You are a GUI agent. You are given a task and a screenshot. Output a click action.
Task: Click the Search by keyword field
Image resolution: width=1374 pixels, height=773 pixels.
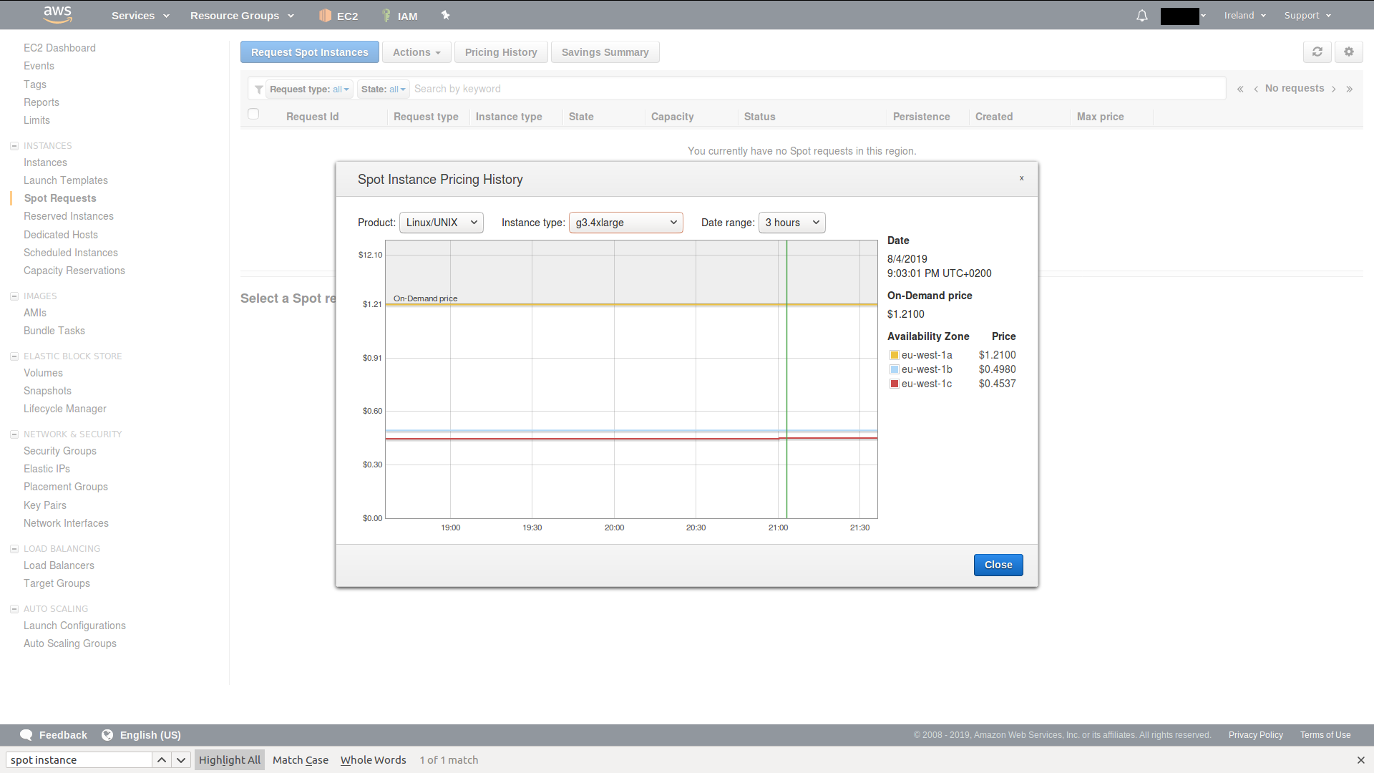(818, 89)
